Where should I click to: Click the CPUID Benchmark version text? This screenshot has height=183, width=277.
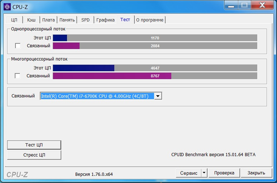tap(214, 155)
